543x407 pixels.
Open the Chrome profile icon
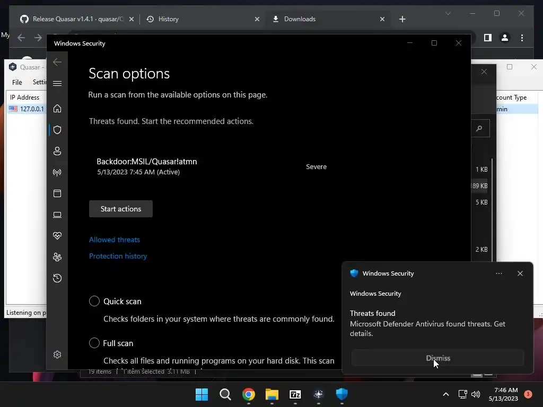click(505, 38)
